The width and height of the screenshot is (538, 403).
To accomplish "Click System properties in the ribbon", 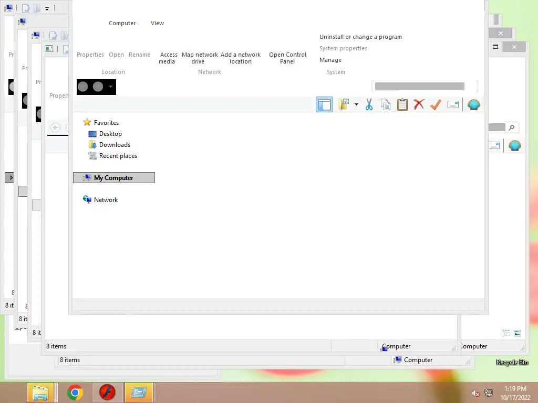I will (343, 49).
